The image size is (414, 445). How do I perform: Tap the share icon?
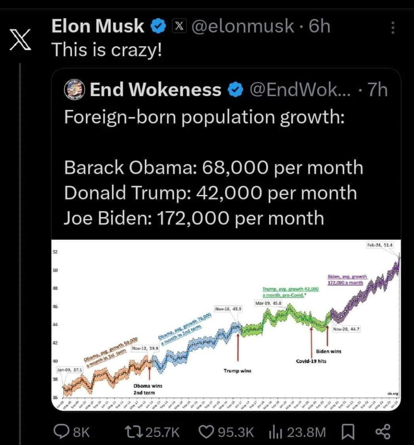pyautogui.click(x=383, y=432)
